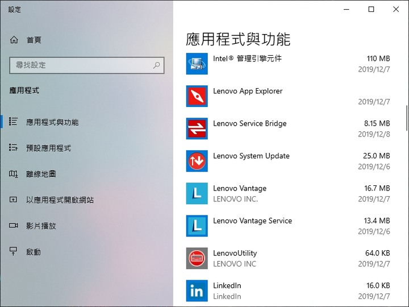Minimize the 設定 window
Viewport: 409px width, 307px height.
coord(347,10)
